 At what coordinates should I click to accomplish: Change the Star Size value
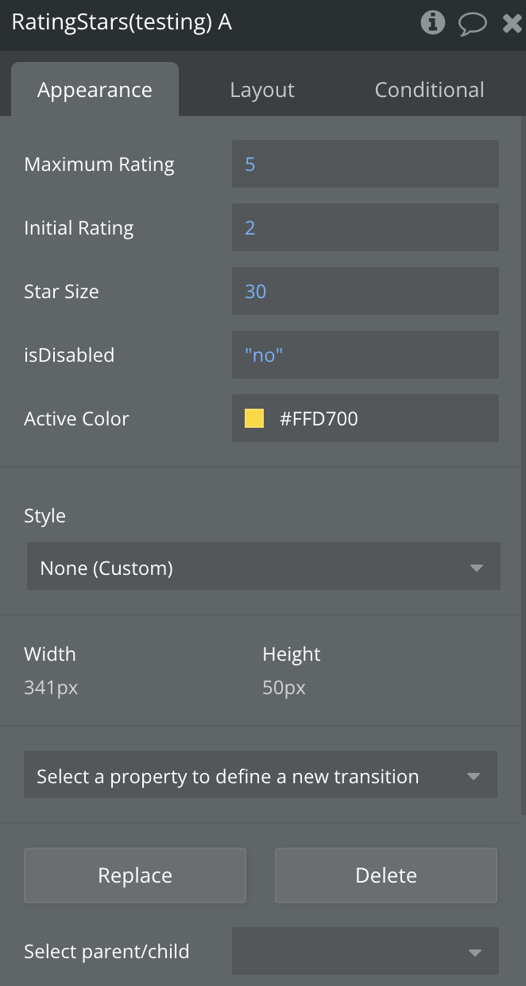[x=365, y=292]
